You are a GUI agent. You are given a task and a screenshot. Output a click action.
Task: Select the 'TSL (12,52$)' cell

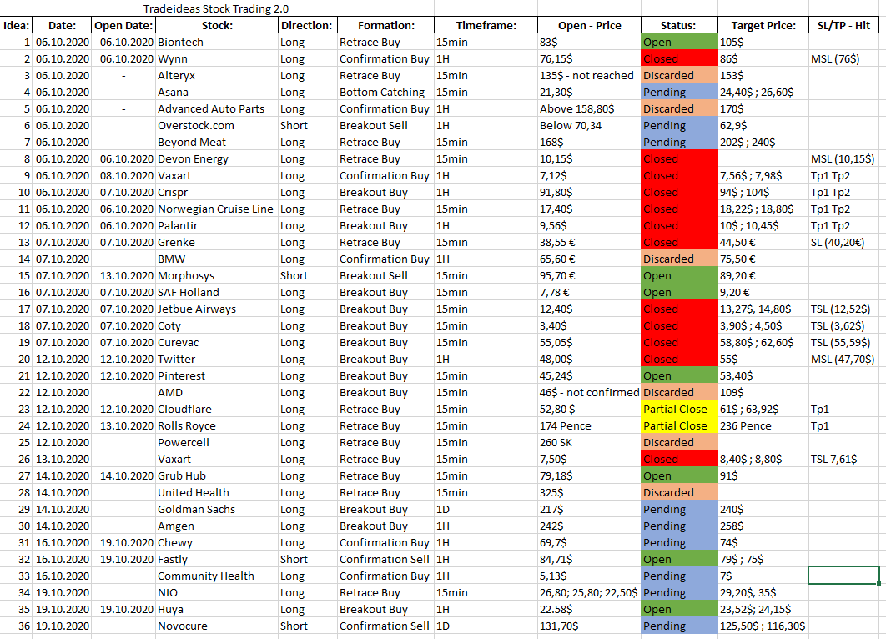pyautogui.click(x=844, y=309)
